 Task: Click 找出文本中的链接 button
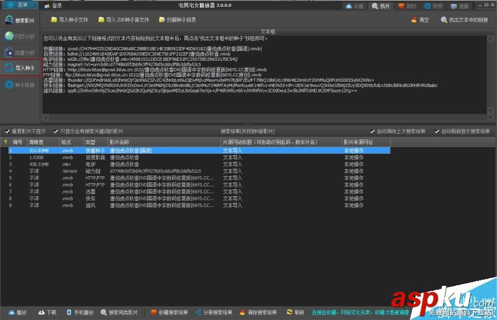tap(465, 20)
